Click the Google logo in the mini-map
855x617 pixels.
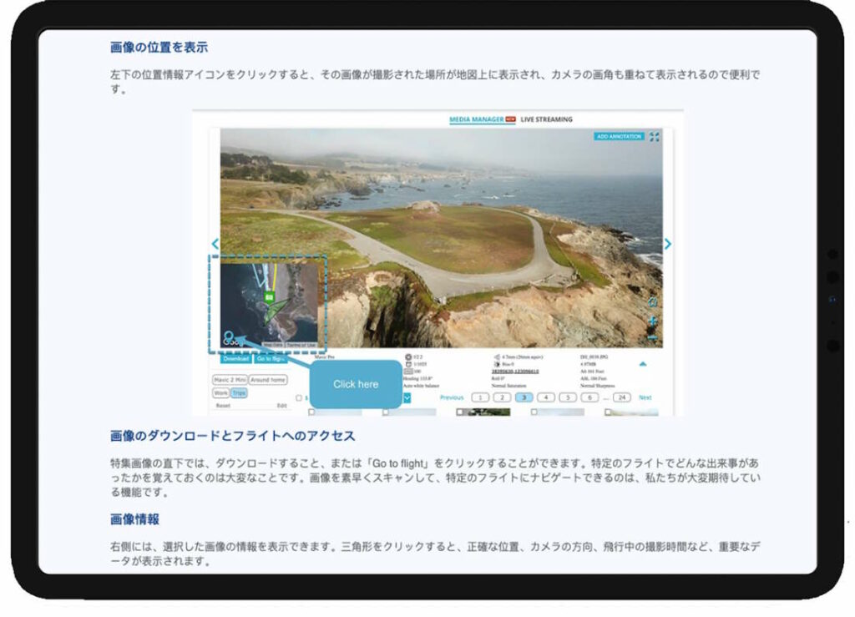tap(228, 338)
